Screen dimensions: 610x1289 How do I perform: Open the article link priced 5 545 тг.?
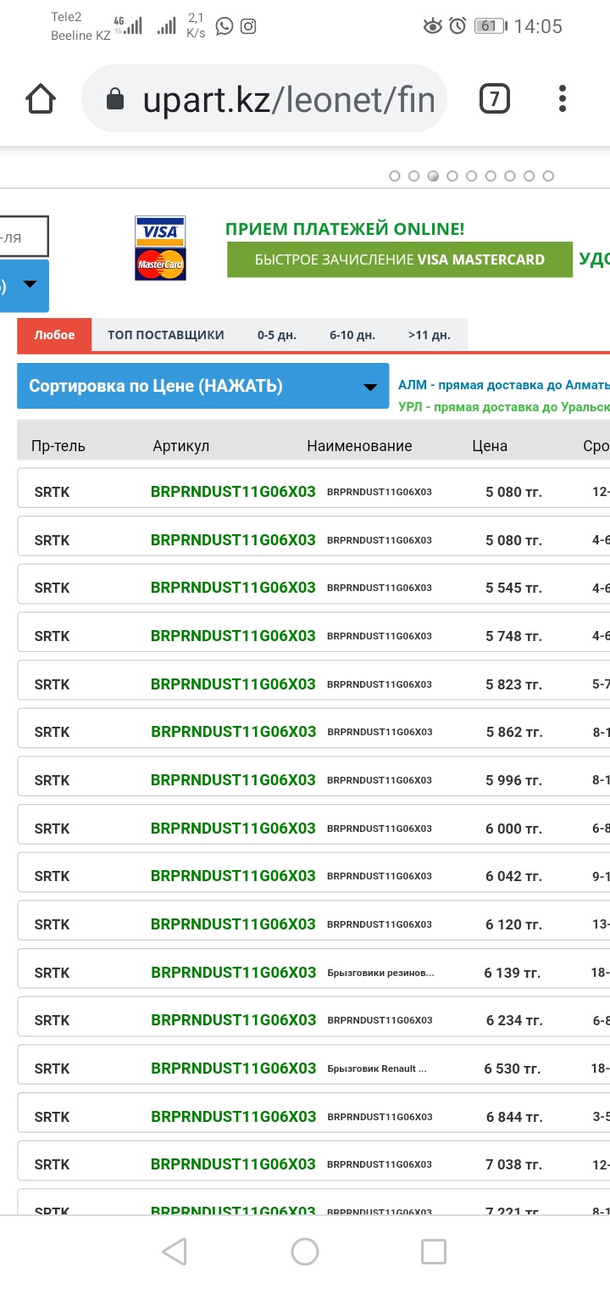pyautogui.click(x=233, y=588)
